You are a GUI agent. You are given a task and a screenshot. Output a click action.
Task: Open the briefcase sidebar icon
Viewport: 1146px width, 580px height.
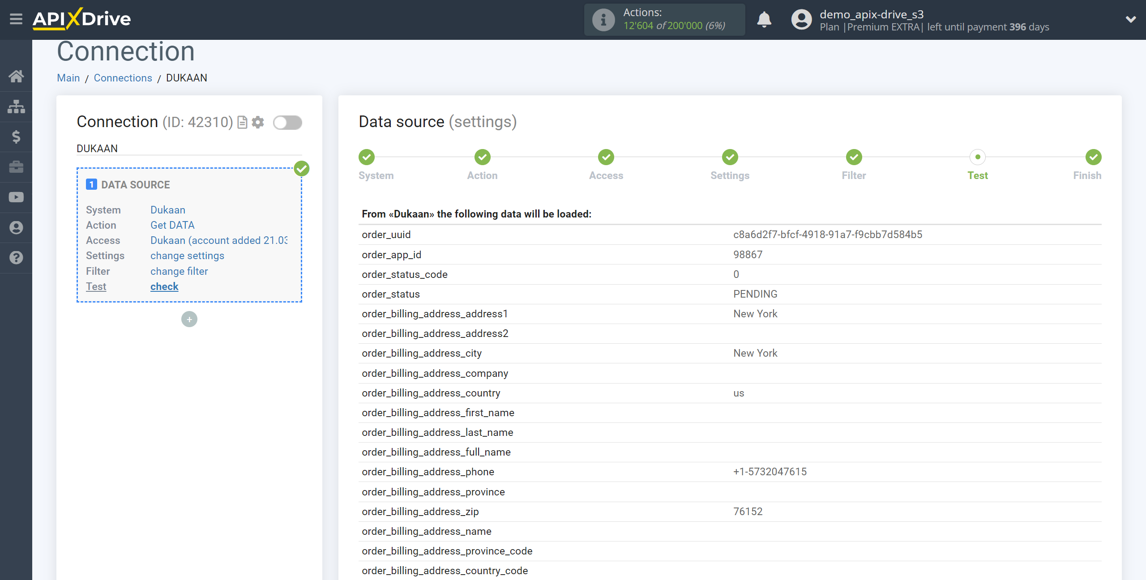(16, 167)
